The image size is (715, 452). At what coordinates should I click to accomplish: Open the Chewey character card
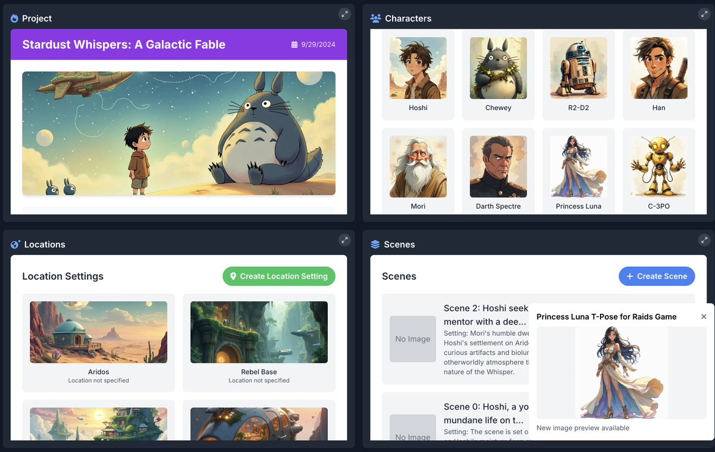(x=498, y=75)
